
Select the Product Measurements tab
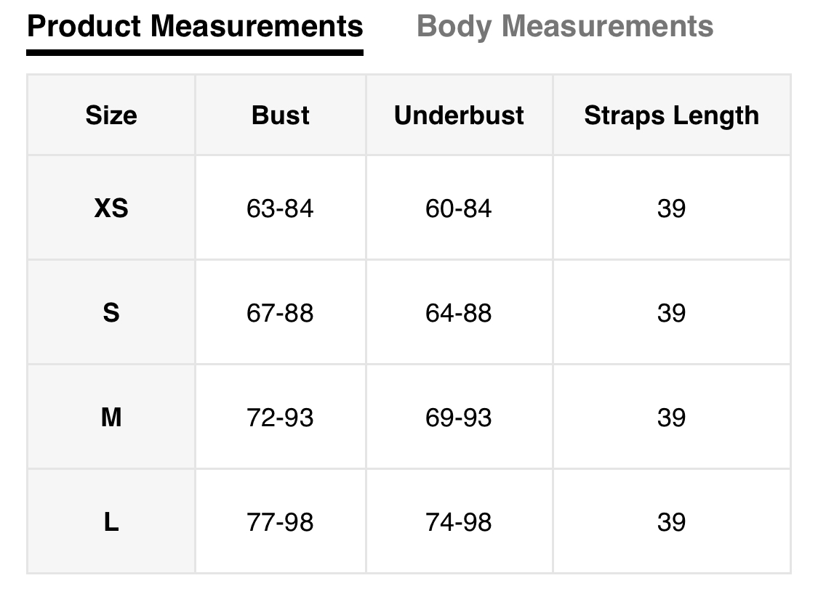195,27
